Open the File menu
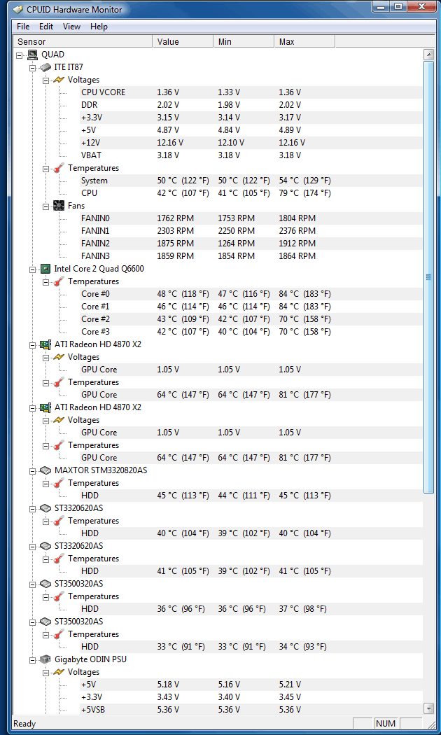Screen dimensions: 441x735 pos(23,27)
